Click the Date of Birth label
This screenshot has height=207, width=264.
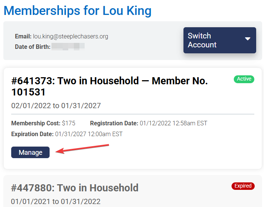coord(32,47)
